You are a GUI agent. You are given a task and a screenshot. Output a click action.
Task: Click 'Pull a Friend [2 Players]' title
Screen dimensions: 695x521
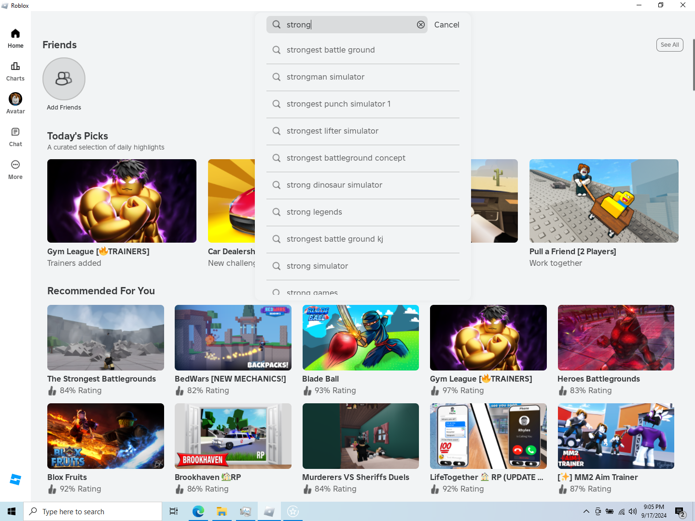click(x=573, y=252)
